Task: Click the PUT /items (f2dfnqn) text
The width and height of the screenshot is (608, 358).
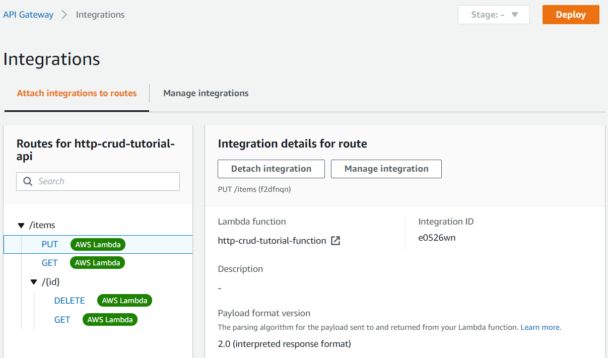Action: 254,189
